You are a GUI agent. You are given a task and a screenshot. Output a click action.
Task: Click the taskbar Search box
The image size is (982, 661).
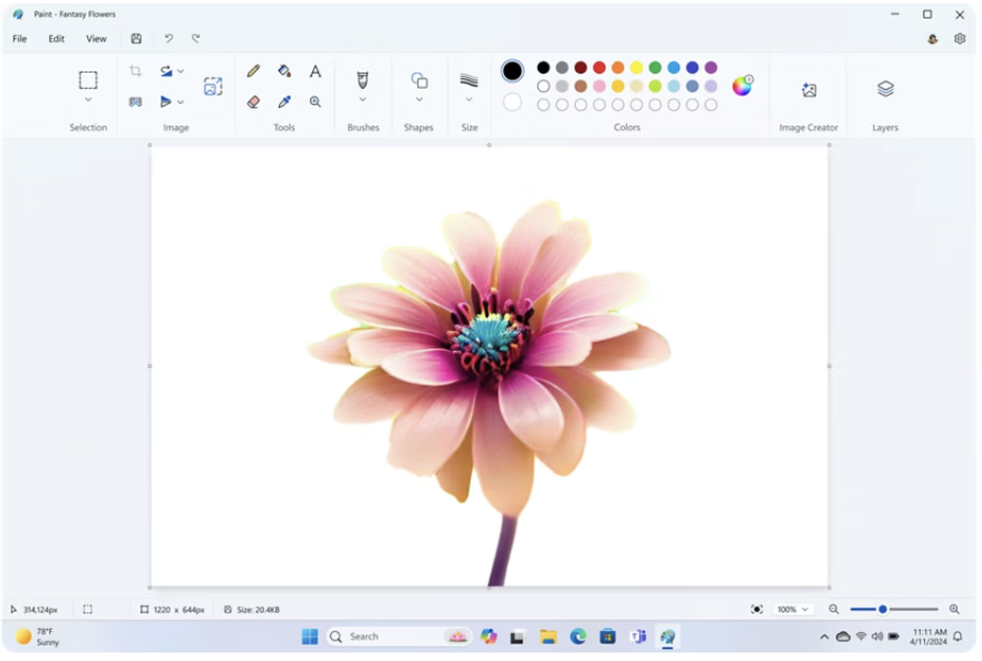(x=382, y=636)
